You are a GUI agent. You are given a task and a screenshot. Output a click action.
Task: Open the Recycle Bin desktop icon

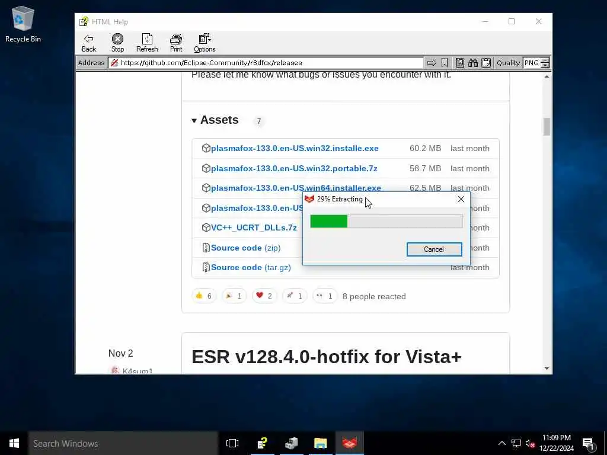(x=23, y=24)
